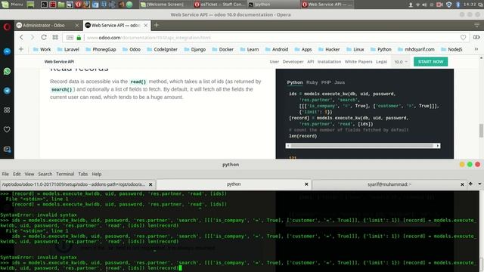Open the NodeJS bookmarks folder
This screenshot has height=272, width=484.
click(x=451, y=49)
